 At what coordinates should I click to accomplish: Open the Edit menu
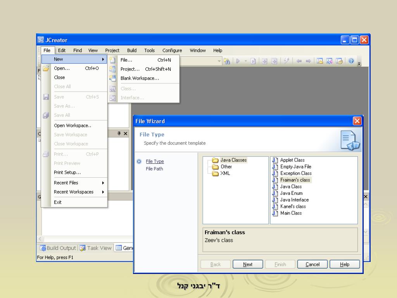[x=62, y=50]
